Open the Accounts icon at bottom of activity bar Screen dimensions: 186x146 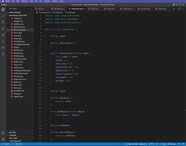[x=3, y=133]
